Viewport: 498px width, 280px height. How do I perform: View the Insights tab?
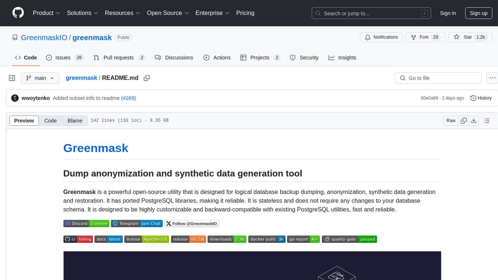[x=342, y=58]
